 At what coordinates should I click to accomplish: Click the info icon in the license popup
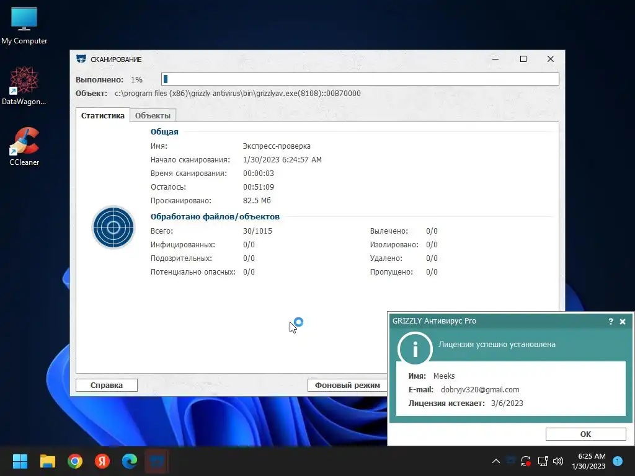(415, 349)
